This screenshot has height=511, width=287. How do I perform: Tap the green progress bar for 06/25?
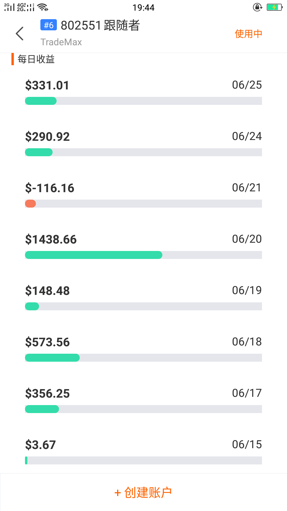(41, 101)
